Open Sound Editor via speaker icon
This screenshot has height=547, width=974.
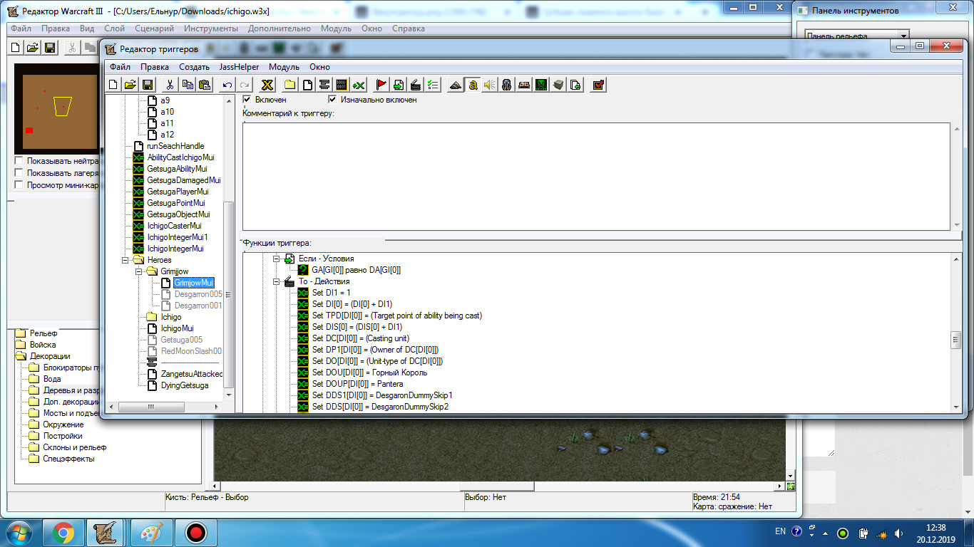(x=490, y=85)
